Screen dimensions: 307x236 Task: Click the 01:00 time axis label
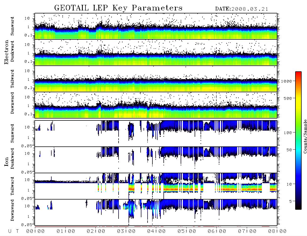pyautogui.click(x=66, y=231)
